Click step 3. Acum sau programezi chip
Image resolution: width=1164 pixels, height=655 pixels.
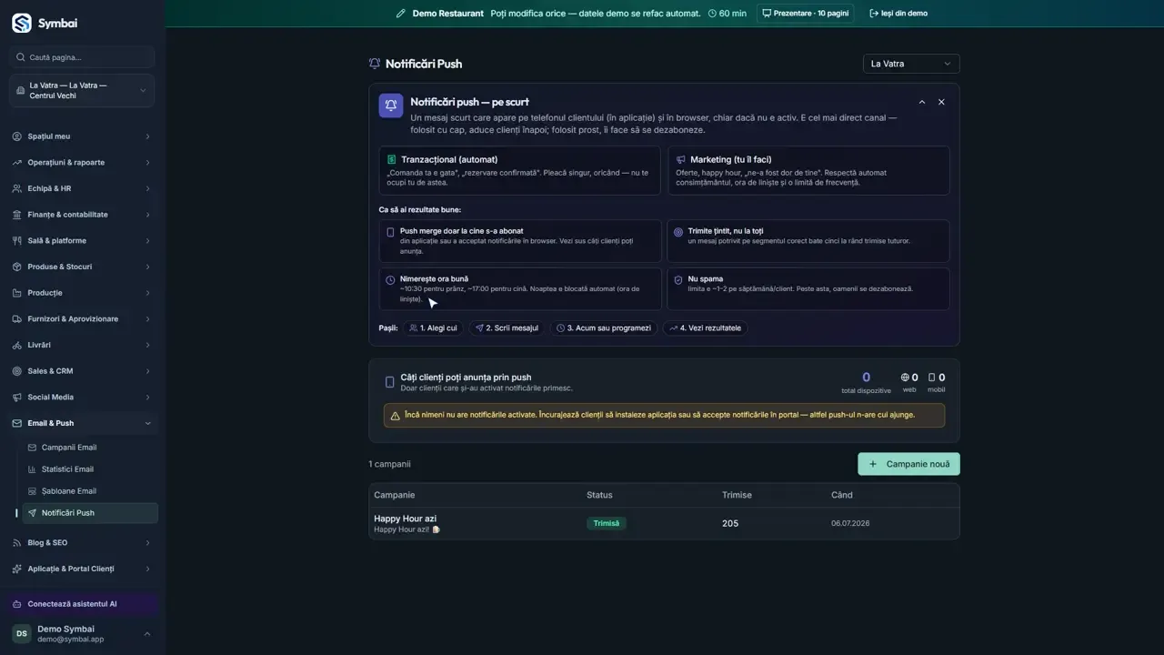coord(603,328)
